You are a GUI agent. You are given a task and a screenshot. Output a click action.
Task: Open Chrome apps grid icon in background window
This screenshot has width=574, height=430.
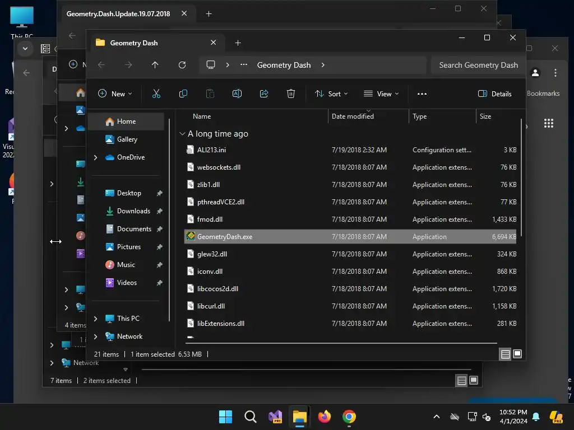click(548, 123)
